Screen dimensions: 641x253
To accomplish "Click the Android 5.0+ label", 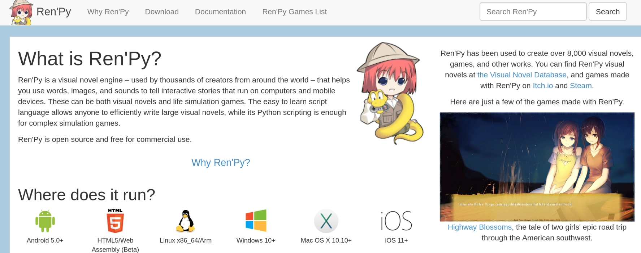I will 45,240.
